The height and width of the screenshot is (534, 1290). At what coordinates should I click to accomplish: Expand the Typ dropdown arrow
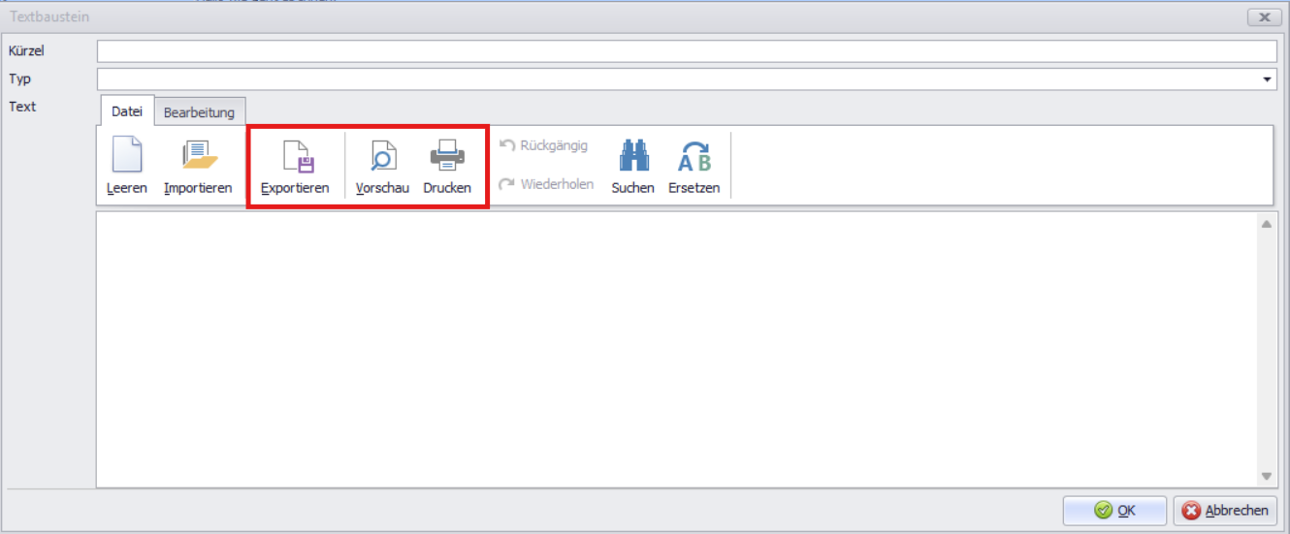point(1267,79)
